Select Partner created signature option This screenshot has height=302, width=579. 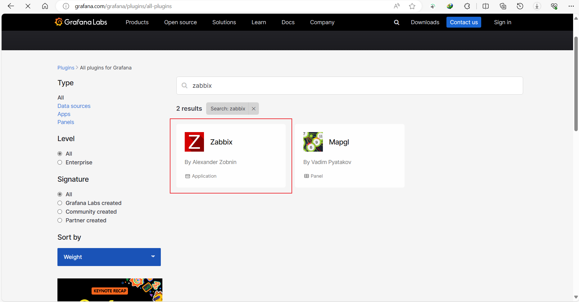pos(60,220)
